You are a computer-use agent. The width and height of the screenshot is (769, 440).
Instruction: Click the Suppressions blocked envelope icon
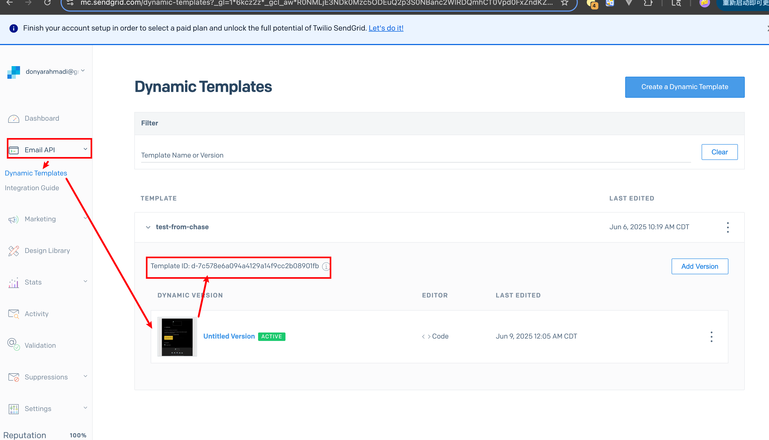(x=14, y=377)
